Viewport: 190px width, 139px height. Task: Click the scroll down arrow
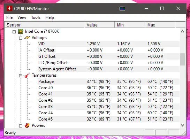point(182,125)
